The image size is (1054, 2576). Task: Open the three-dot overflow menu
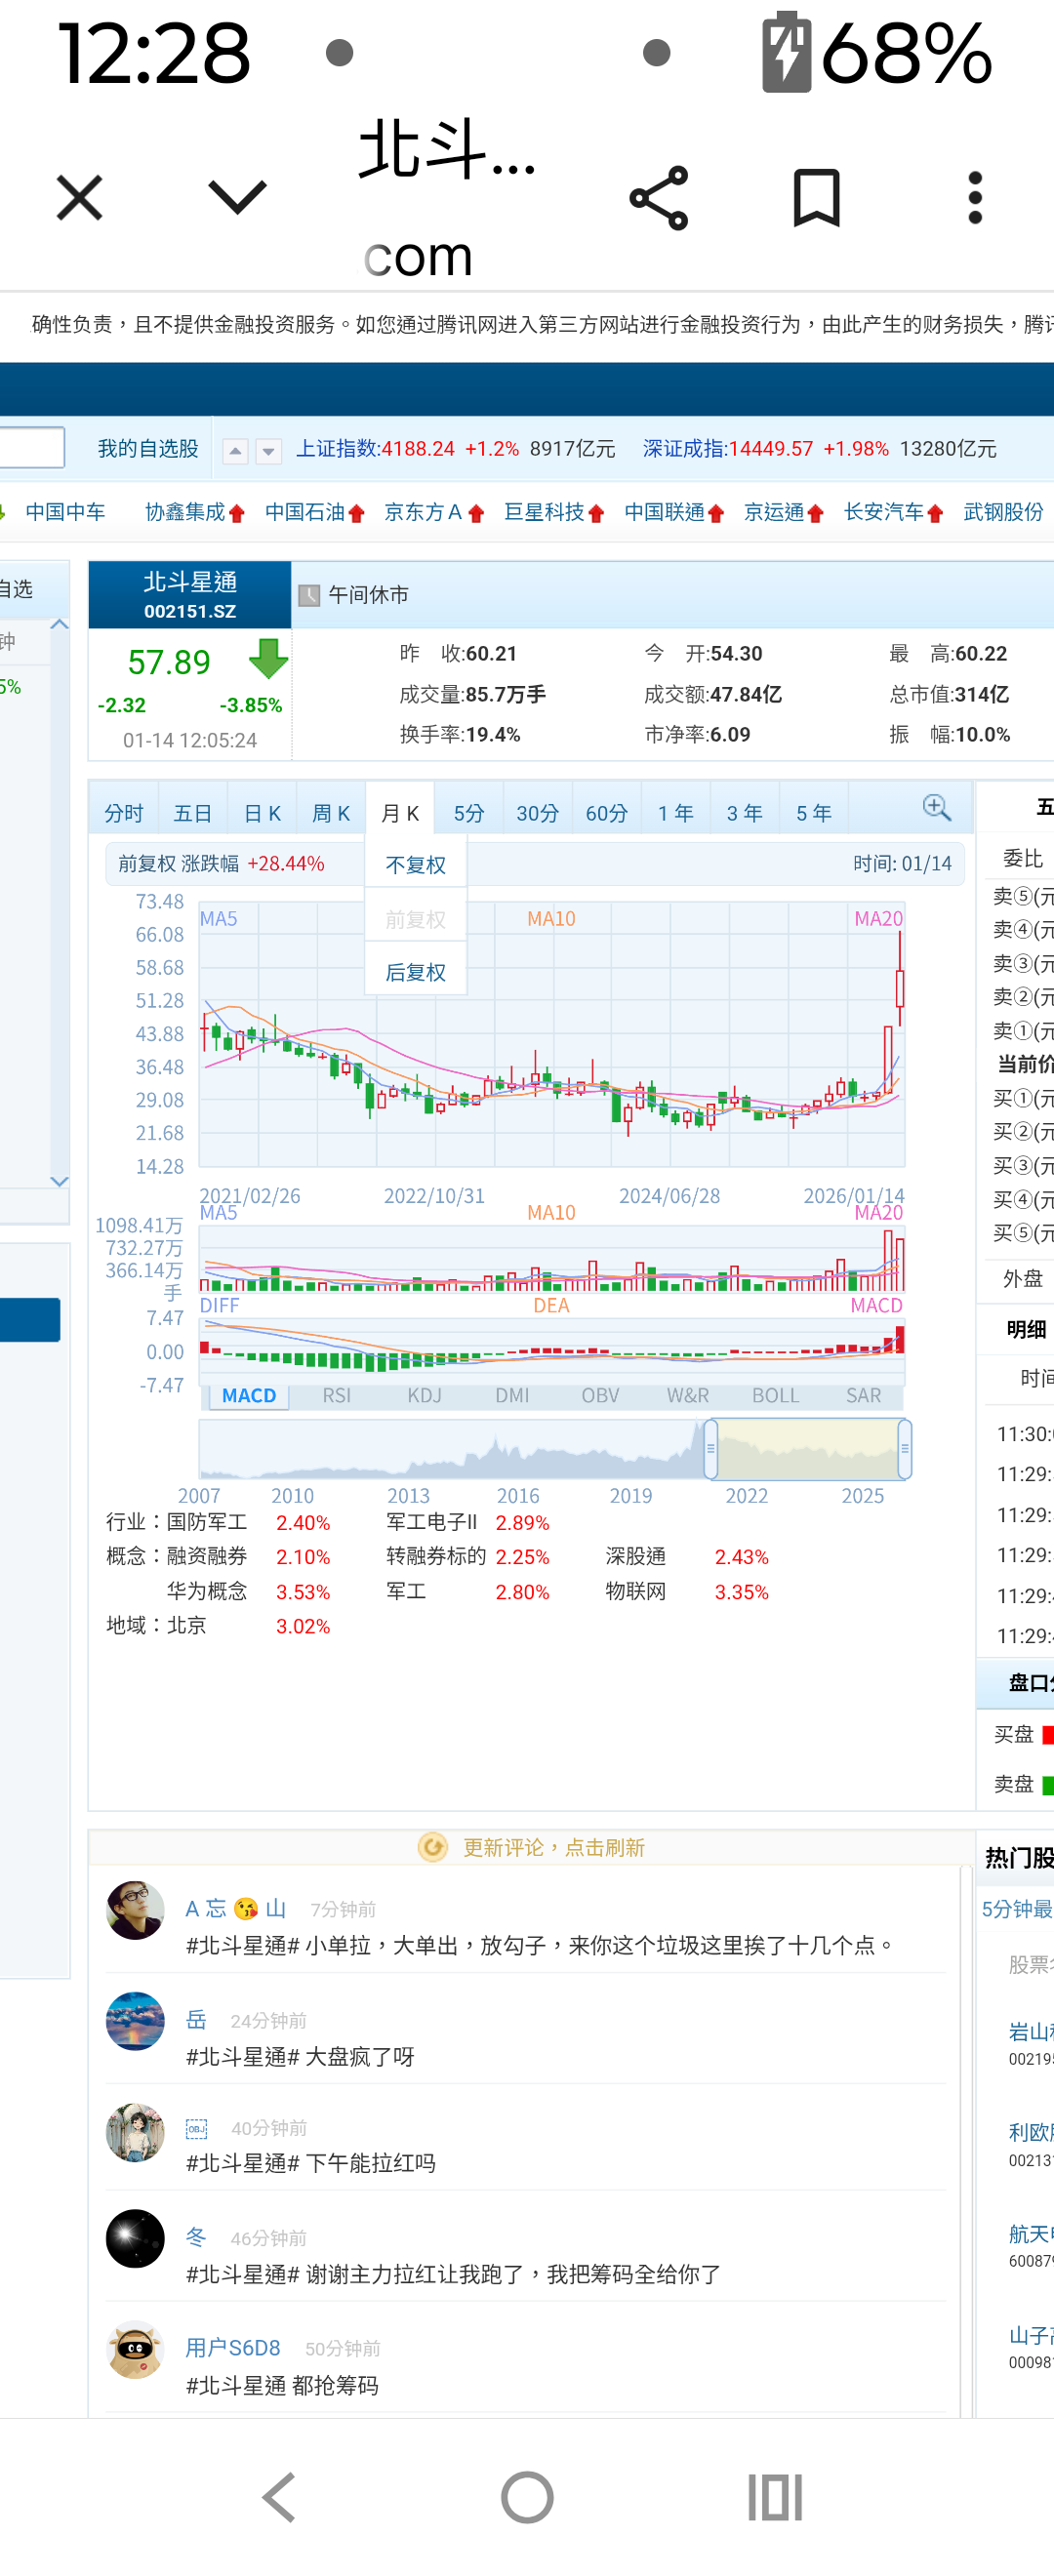click(x=975, y=197)
